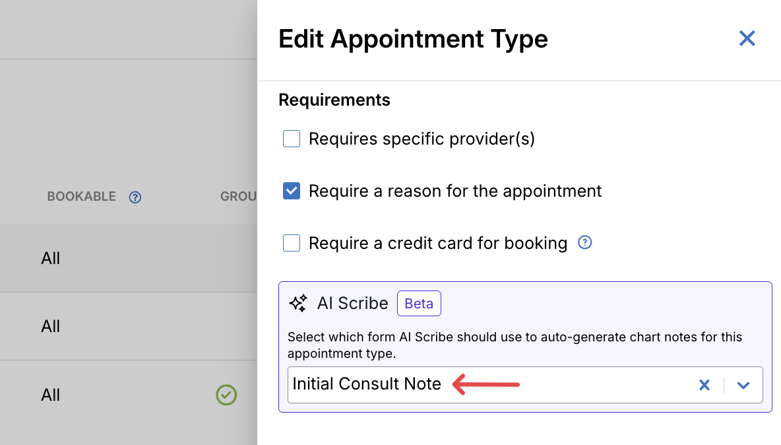Click the help icon next to BOOKABLE
Viewport: 781px width, 445px height.
coord(135,197)
